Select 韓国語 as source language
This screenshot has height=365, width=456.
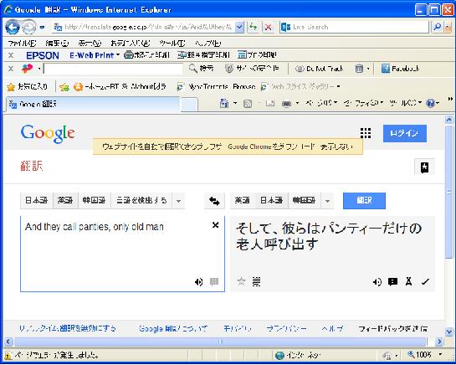click(x=94, y=201)
